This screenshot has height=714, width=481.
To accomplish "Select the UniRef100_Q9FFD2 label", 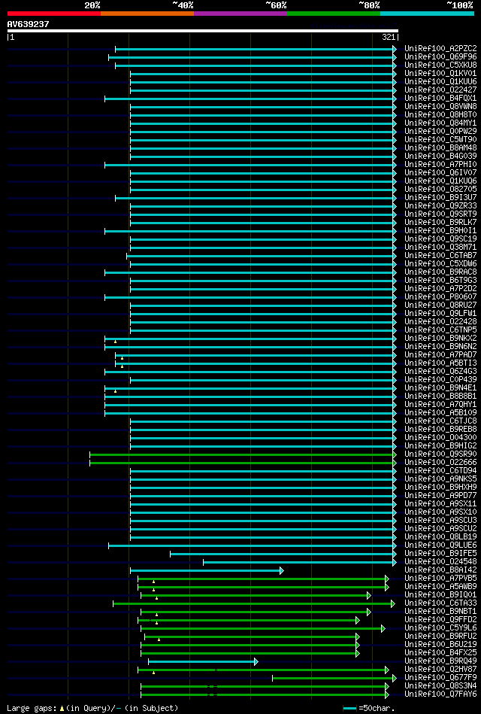I will (440, 620).
